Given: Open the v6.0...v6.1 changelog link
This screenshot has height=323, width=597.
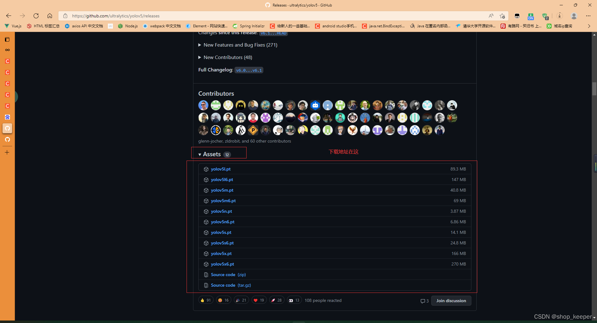Looking at the screenshot, I should click(x=249, y=70).
